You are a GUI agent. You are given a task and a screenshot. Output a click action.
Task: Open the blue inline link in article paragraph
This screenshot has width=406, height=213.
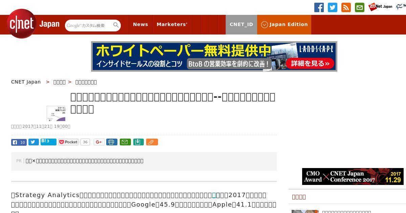(x=214, y=195)
